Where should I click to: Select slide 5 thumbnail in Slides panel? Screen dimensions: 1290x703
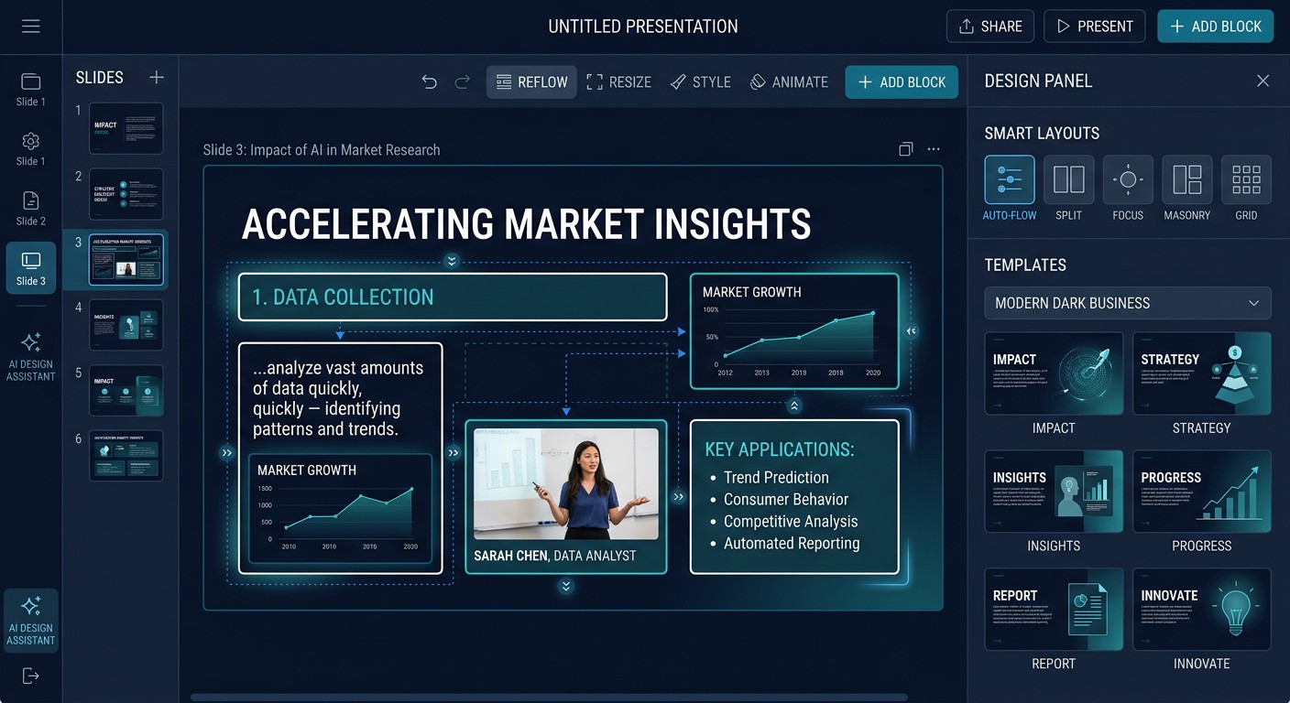pos(126,390)
